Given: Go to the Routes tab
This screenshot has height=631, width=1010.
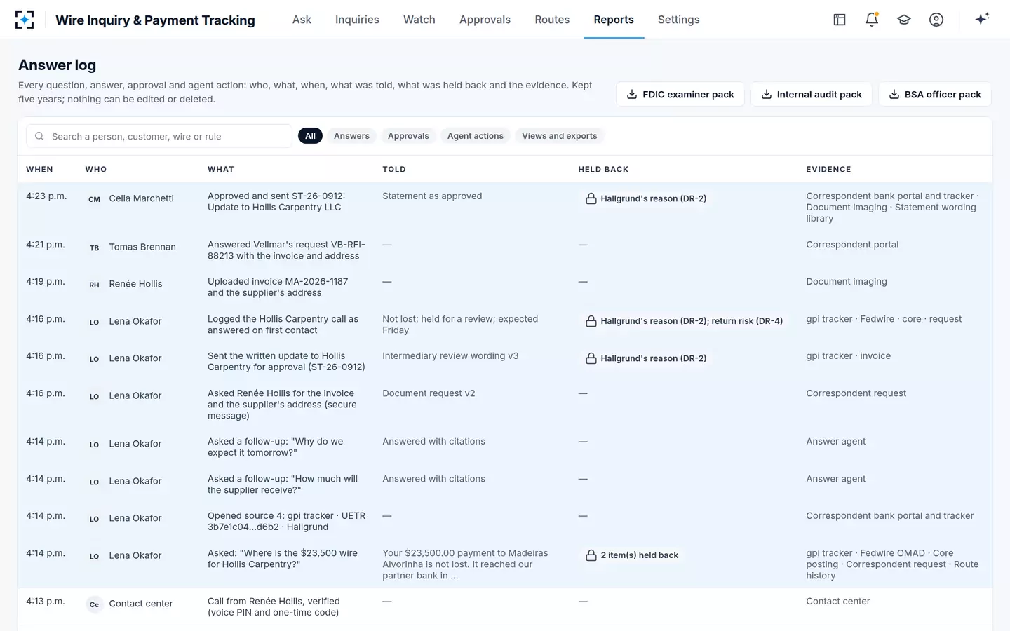Looking at the screenshot, I should [552, 20].
